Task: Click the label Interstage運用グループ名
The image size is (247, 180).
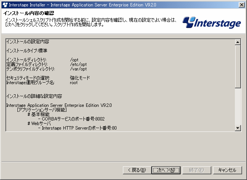Action: click(30, 83)
